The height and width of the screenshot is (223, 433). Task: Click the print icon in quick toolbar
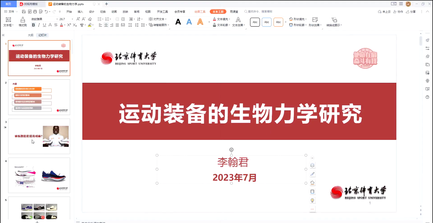coord(35,12)
